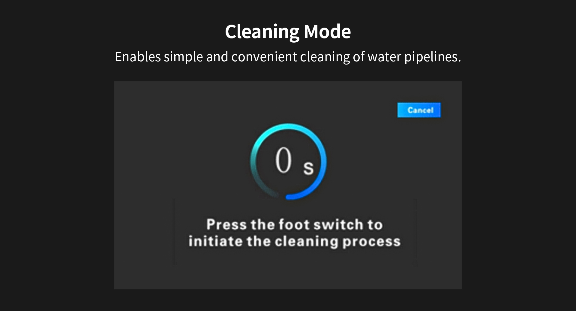Image resolution: width=576 pixels, height=311 pixels.
Task: Click the word 'pipelines' in the subtitle
Action: pyautogui.click(x=432, y=57)
